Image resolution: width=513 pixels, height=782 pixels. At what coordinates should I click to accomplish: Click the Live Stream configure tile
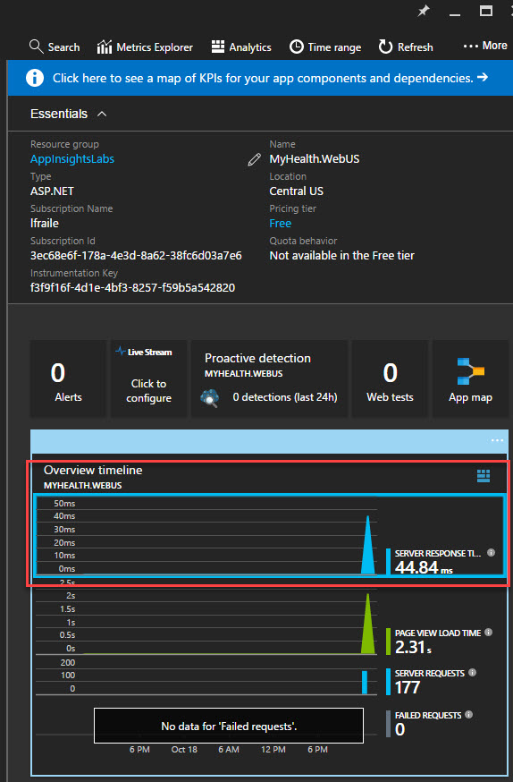point(149,378)
